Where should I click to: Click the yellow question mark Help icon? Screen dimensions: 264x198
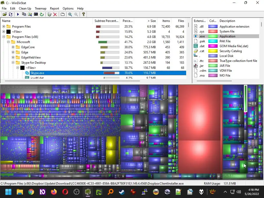pos(84,14)
